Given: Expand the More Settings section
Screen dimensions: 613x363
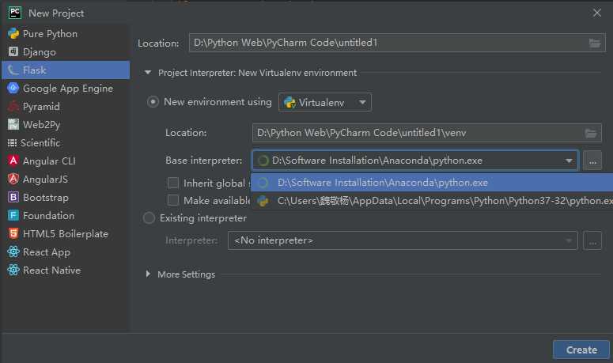Looking at the screenshot, I should (148, 274).
